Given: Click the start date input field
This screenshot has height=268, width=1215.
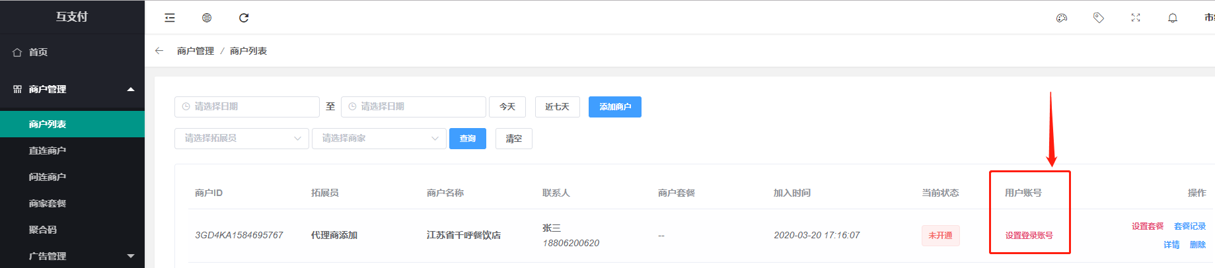Looking at the screenshot, I should (x=247, y=107).
